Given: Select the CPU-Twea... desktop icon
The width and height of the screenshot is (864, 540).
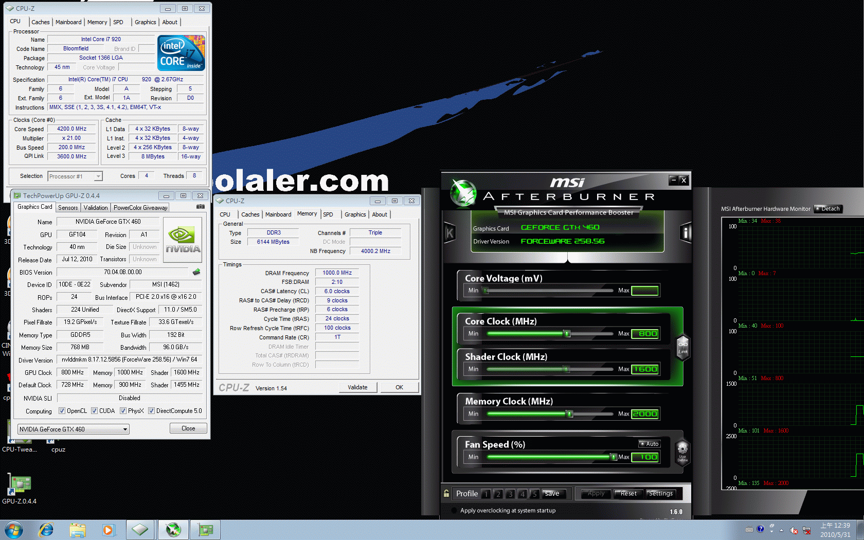Looking at the screenshot, I should [19, 449].
